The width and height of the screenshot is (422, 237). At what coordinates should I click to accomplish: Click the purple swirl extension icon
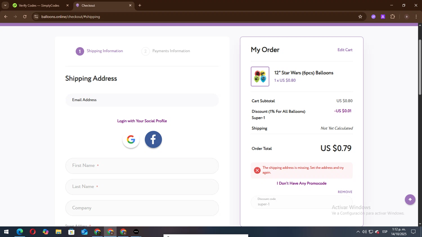(373, 17)
